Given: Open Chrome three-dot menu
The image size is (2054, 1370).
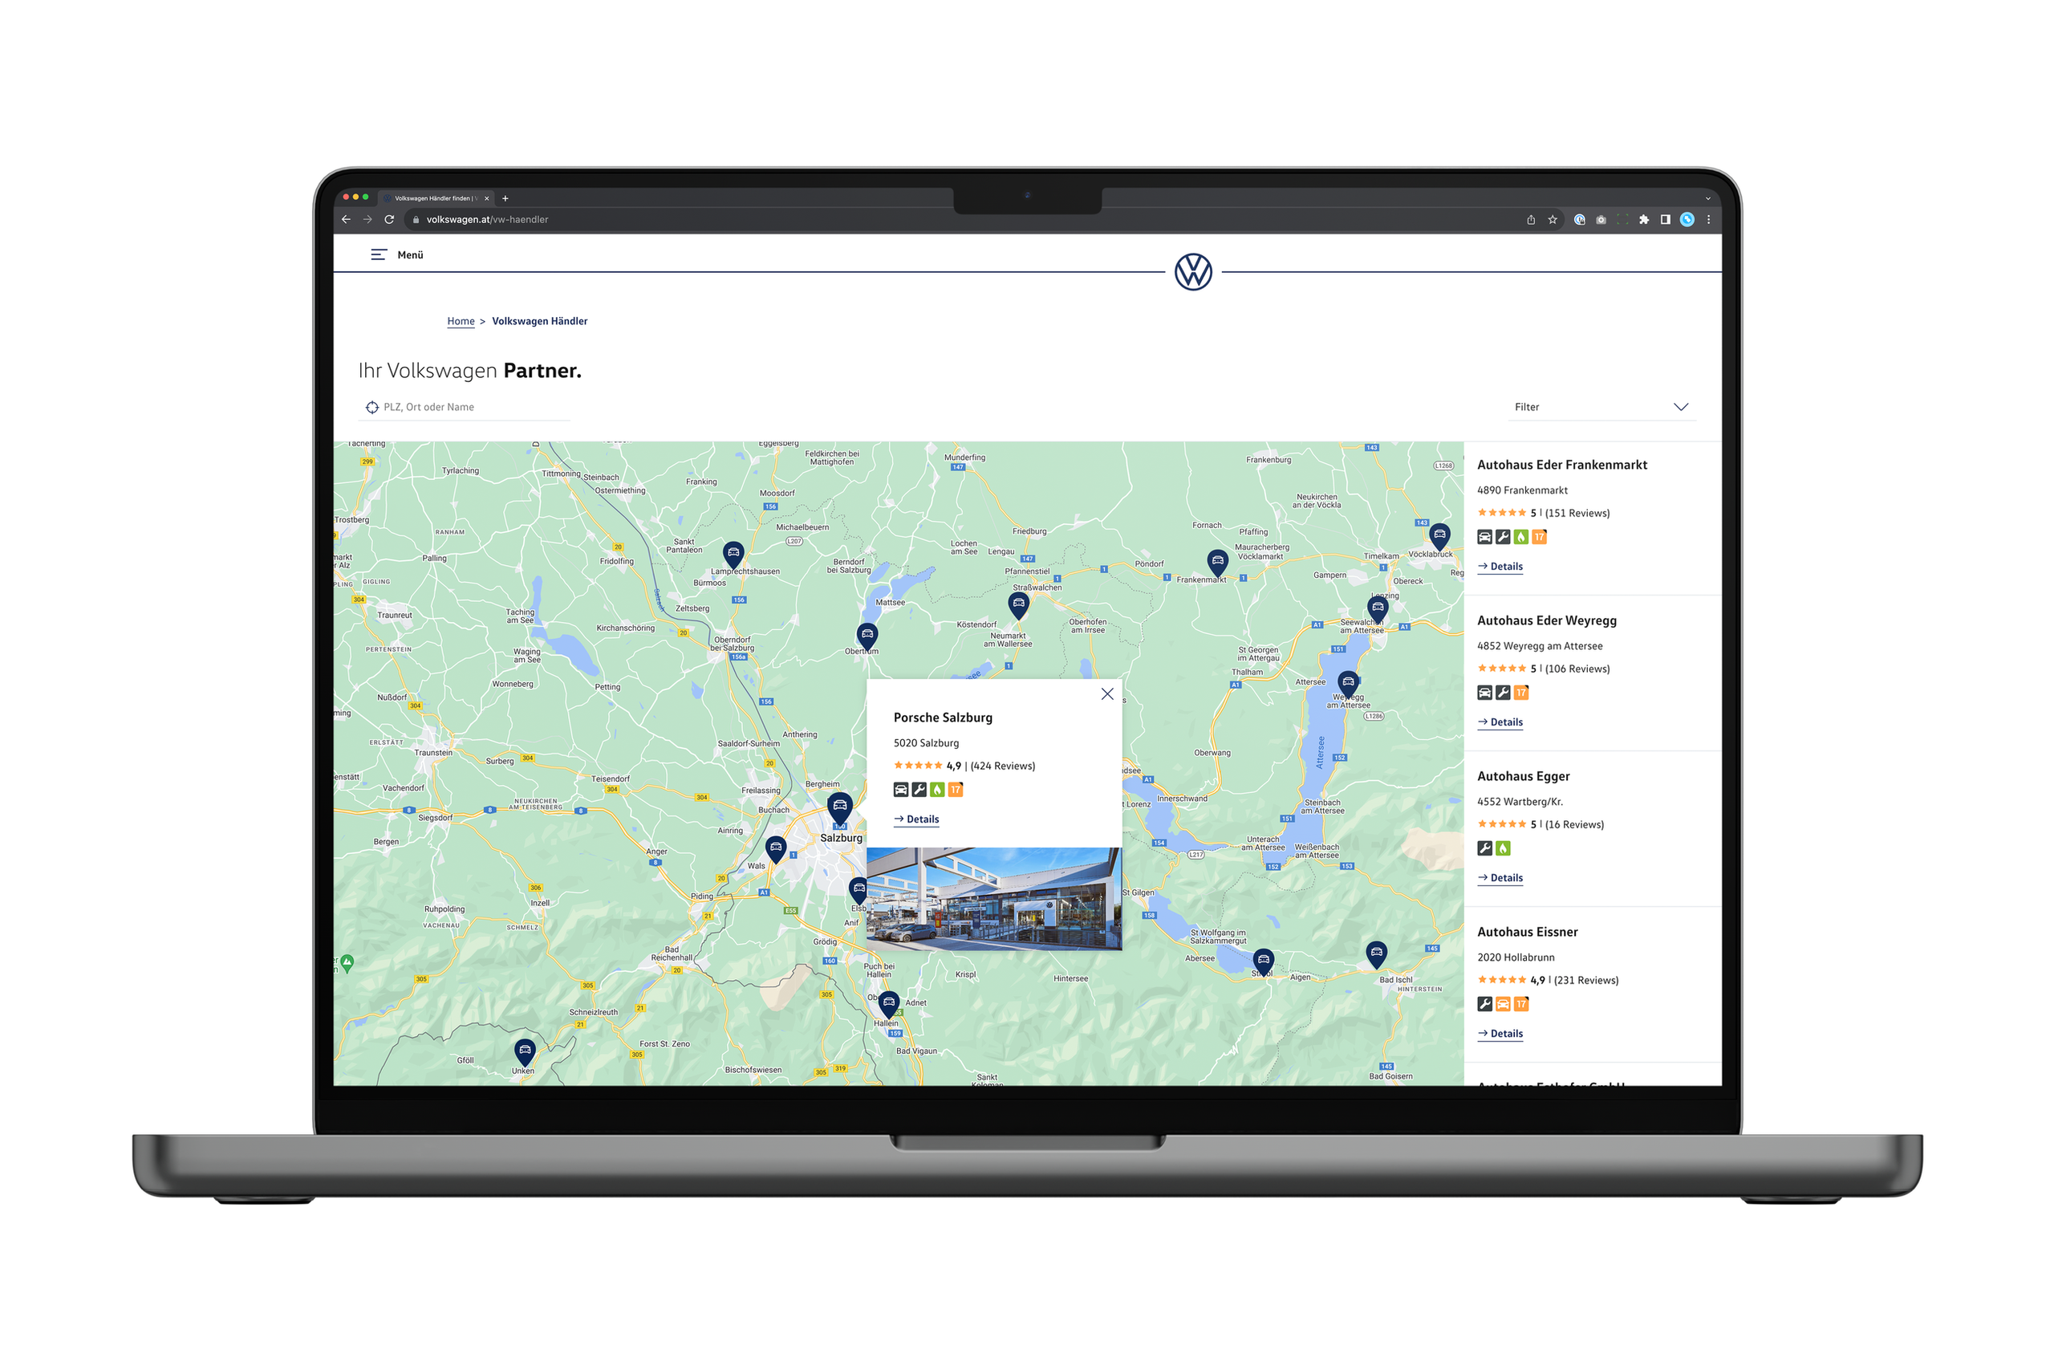Looking at the screenshot, I should coord(1708,220).
